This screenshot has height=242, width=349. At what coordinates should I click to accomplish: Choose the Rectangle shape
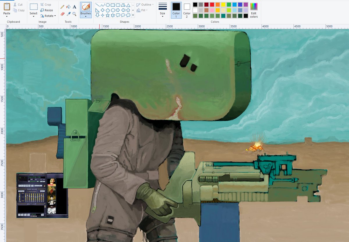point(113,5)
